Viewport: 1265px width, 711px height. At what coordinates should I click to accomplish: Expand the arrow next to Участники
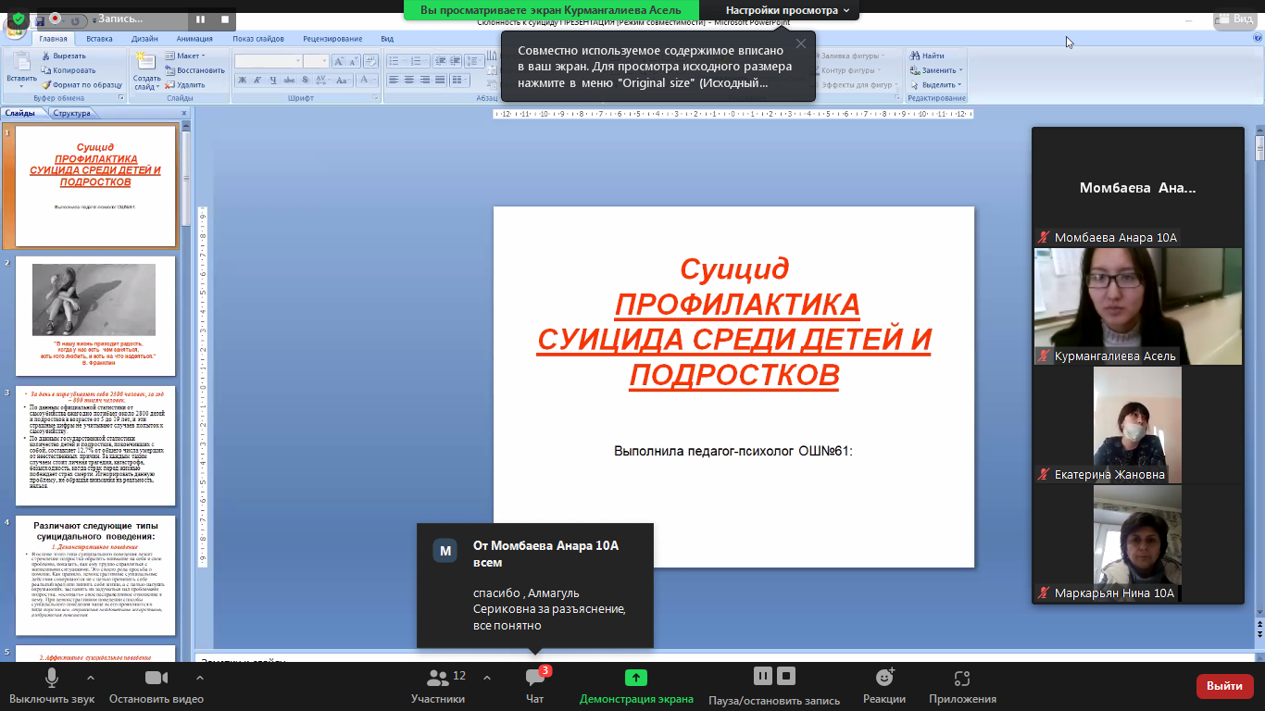tap(487, 677)
